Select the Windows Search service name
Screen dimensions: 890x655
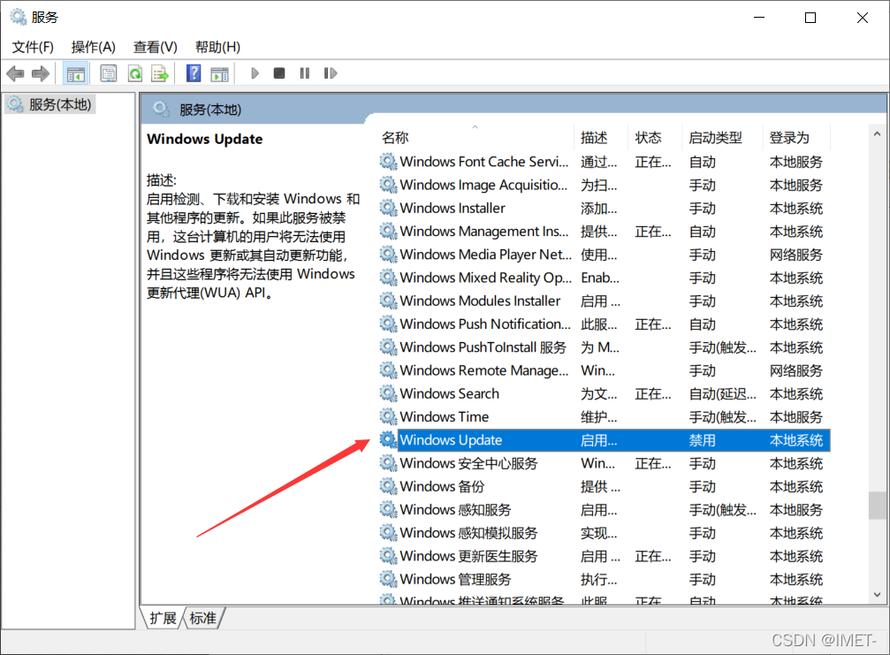pyautogui.click(x=450, y=393)
